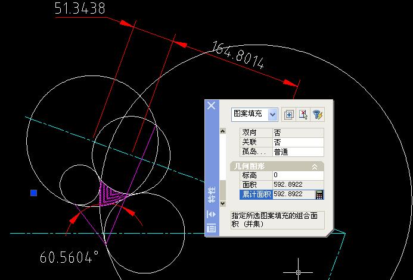The width and height of the screenshot is (413, 280).
Task: Click the 标高 value field showing 0
Action: coord(298,175)
